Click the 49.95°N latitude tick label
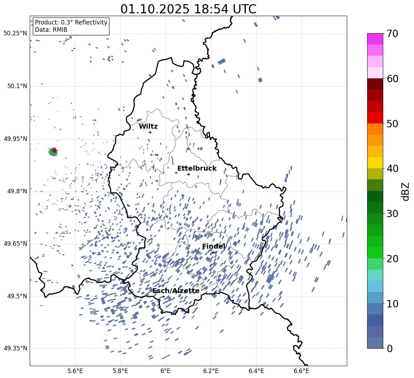 (x=15, y=139)
